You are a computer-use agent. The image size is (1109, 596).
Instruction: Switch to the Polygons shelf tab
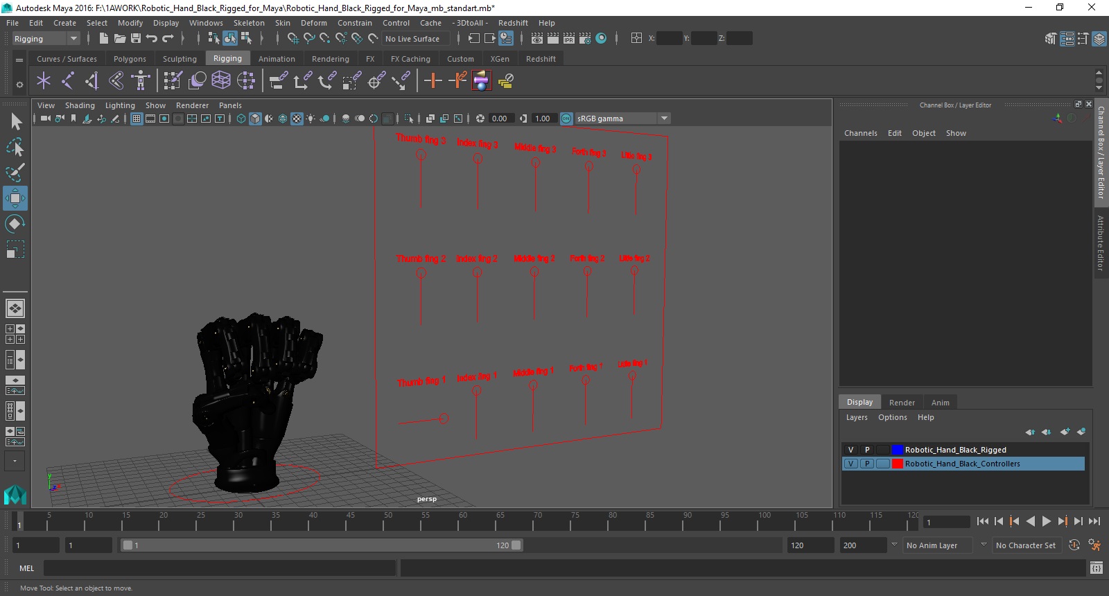130,59
